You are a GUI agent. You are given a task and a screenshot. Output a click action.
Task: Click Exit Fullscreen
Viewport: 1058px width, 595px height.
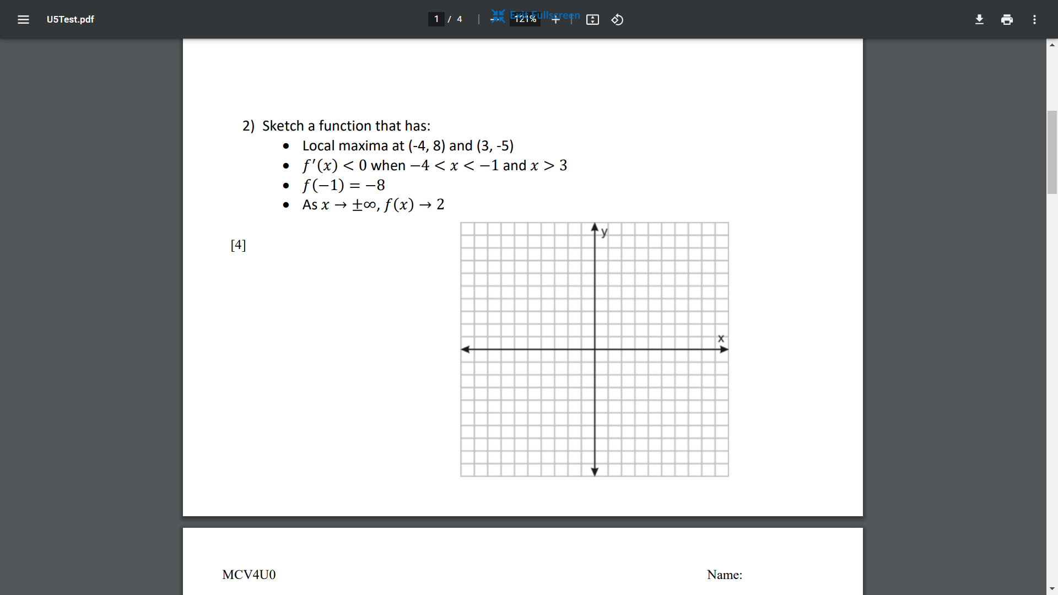544,15
